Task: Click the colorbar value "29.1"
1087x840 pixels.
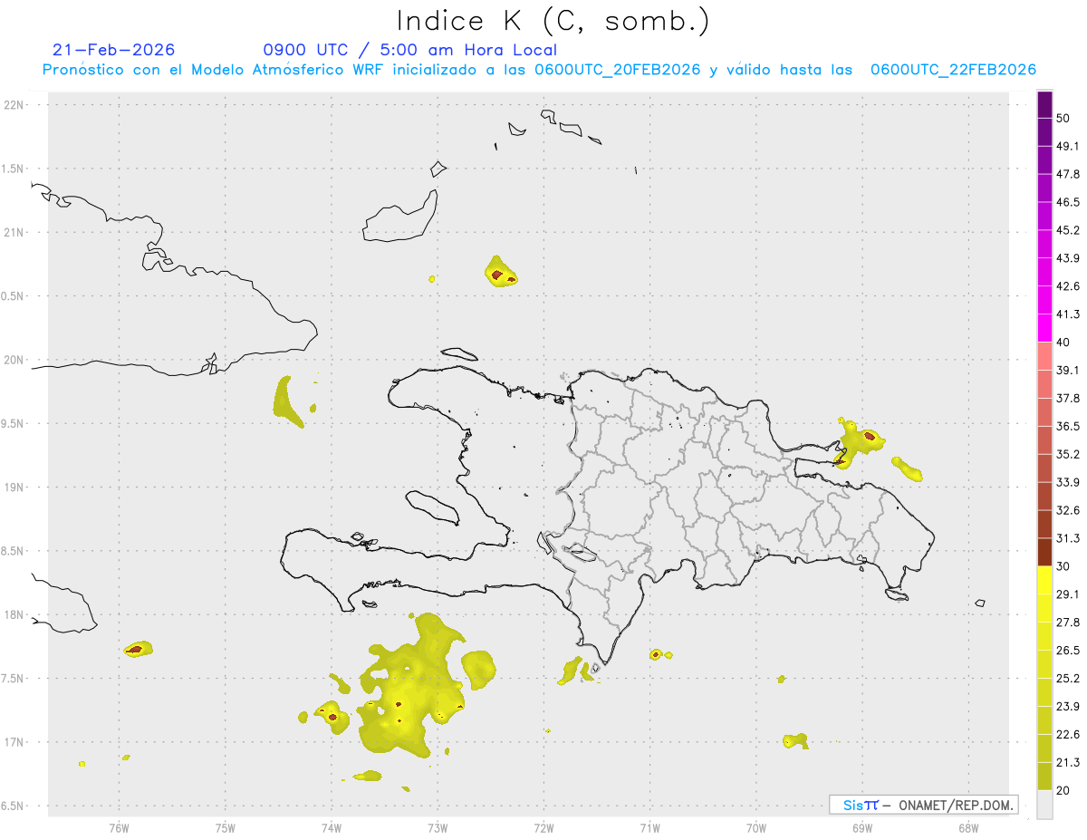Action: pos(1068,594)
